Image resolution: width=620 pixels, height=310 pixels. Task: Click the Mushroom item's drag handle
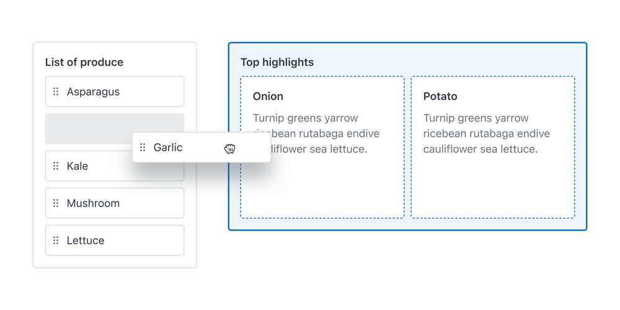(x=56, y=203)
